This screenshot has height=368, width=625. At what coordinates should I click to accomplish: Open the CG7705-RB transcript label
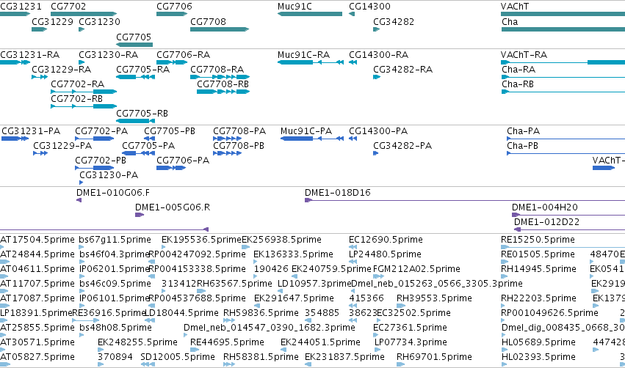tap(142, 114)
